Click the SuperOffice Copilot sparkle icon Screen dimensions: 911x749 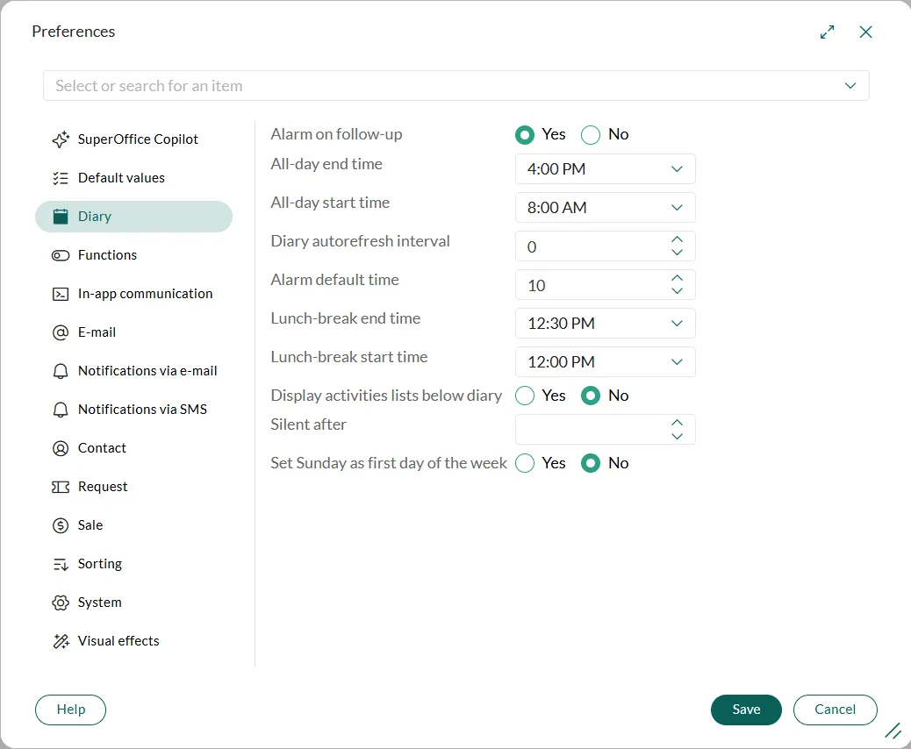61,139
